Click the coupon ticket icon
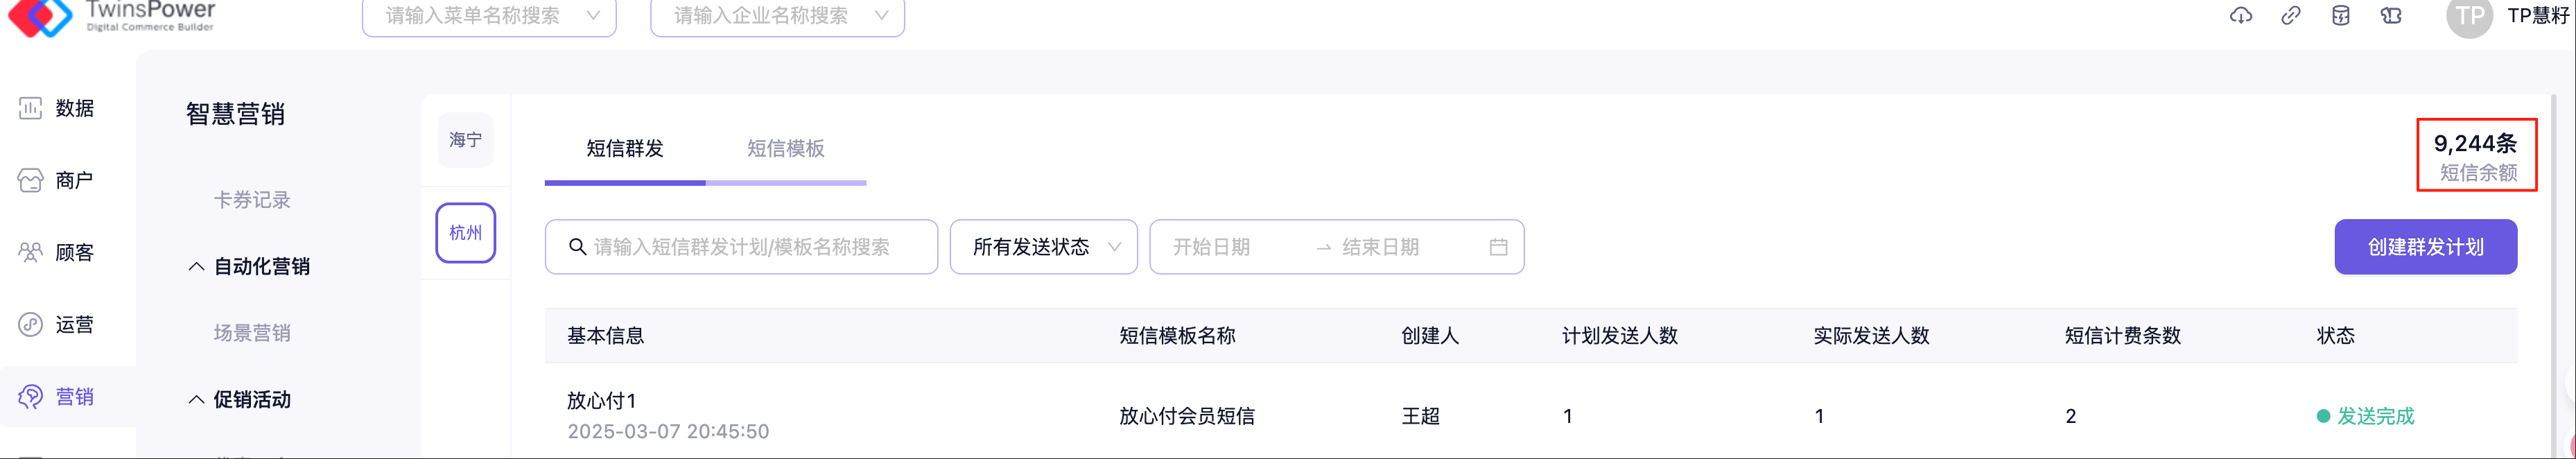Image resolution: width=2576 pixels, height=459 pixels. point(2391,15)
